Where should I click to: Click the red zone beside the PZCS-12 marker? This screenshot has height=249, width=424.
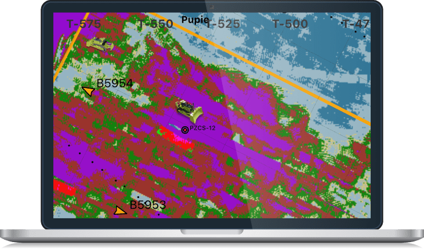tap(176, 138)
